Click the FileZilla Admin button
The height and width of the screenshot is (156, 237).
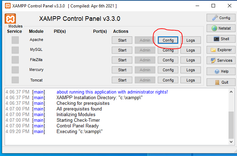tap(145, 60)
